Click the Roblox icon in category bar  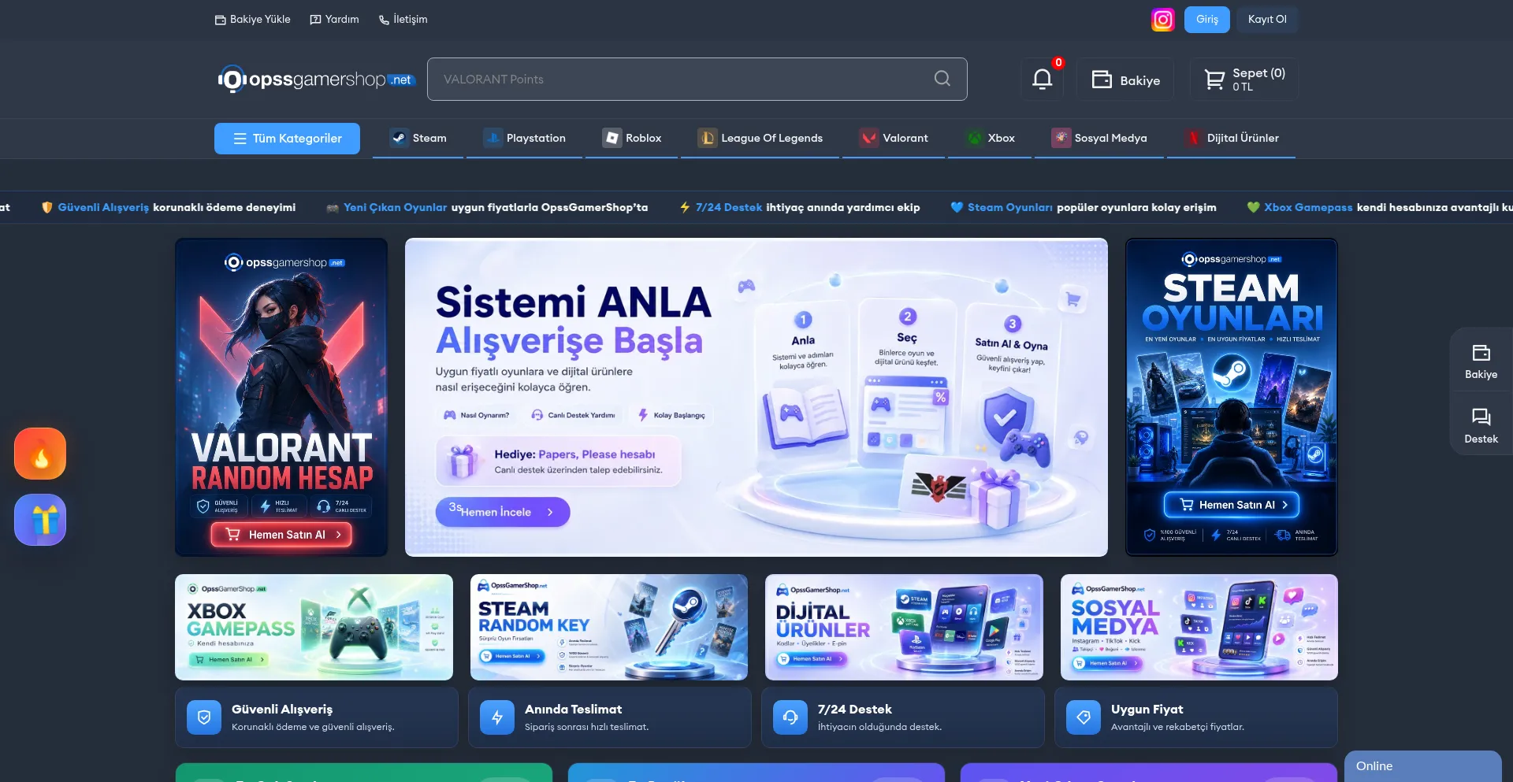[x=612, y=138]
